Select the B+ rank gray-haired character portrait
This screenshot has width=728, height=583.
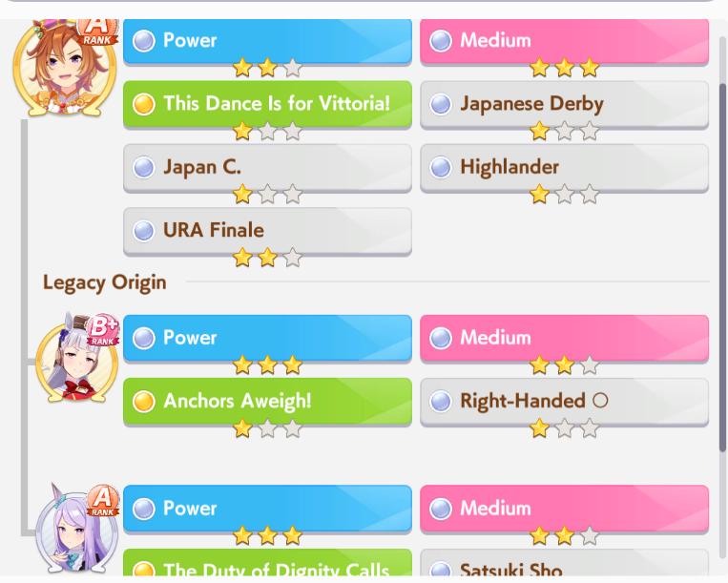tap(76, 358)
